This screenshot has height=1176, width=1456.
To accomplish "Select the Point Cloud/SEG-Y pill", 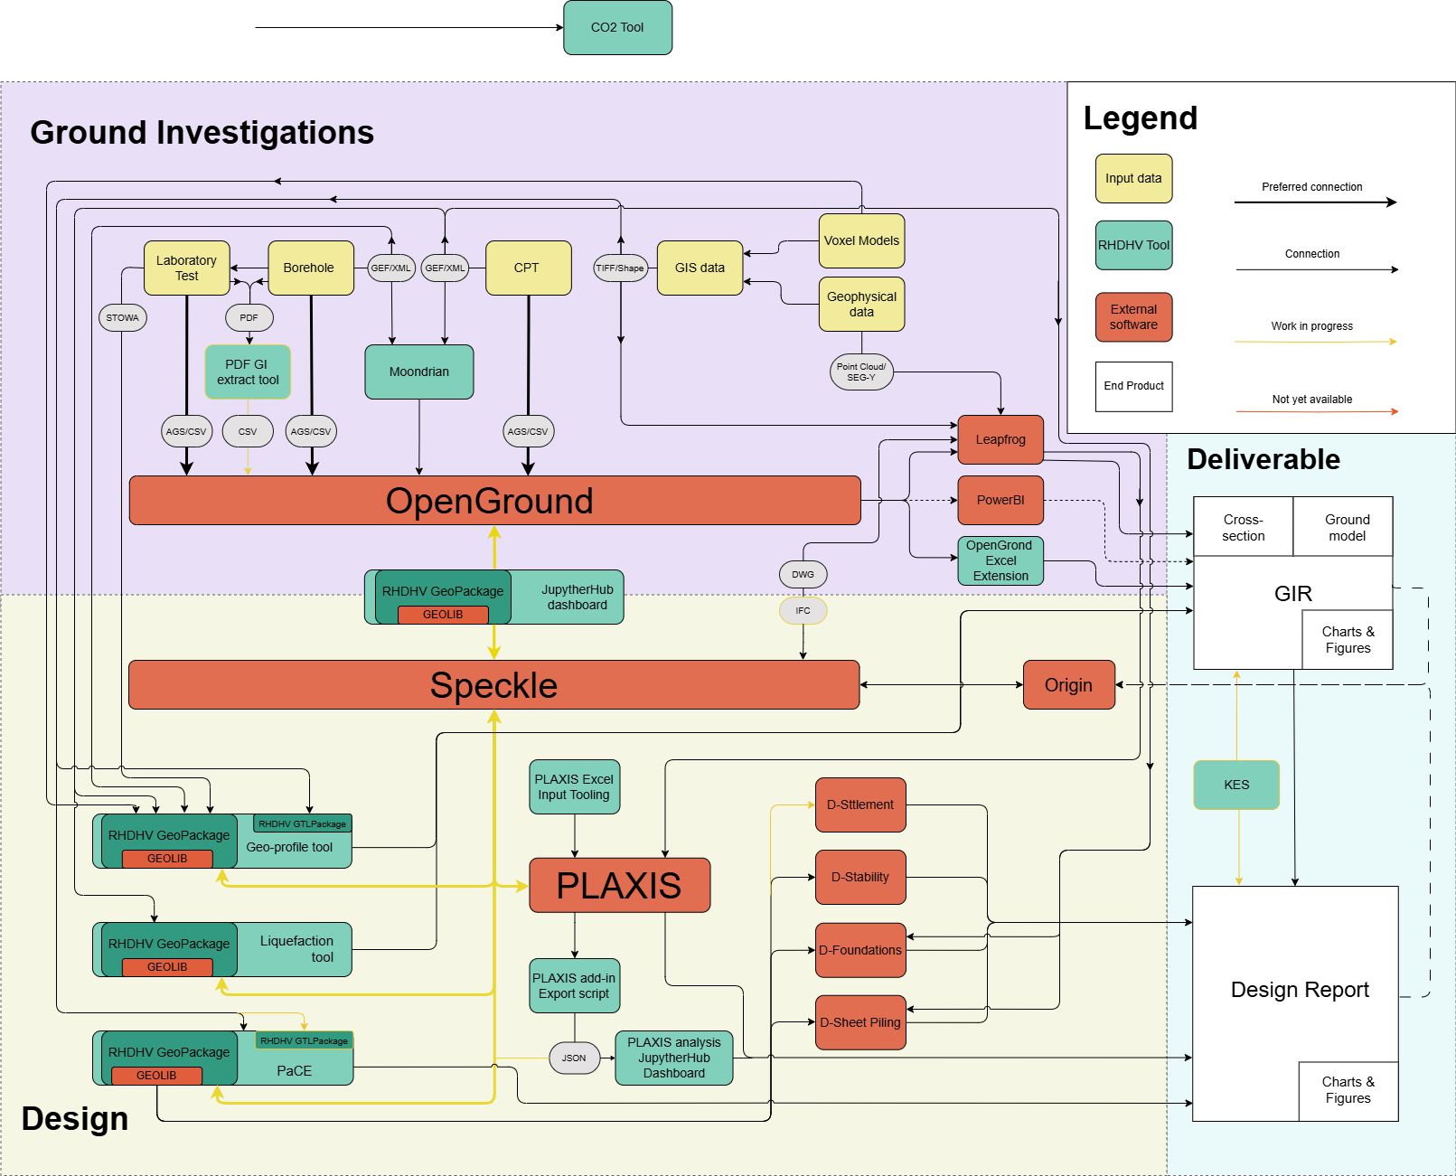I will (861, 372).
